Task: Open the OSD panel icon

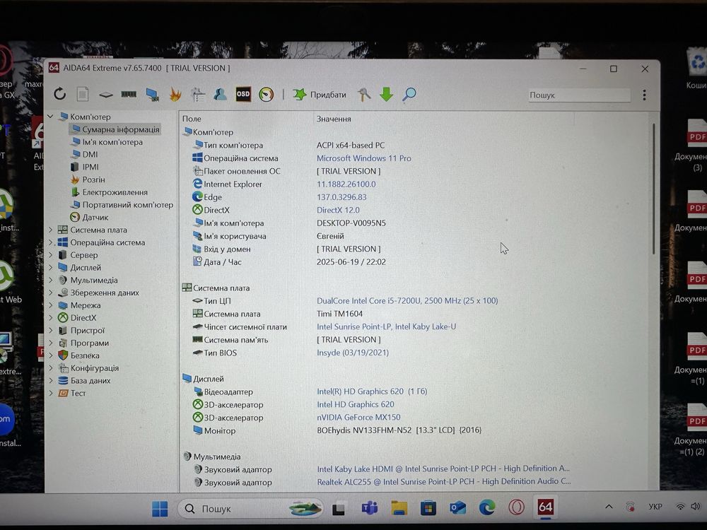Action: coord(243,94)
